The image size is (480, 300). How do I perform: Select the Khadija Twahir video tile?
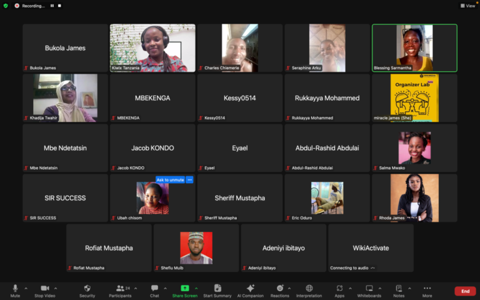[65, 98]
